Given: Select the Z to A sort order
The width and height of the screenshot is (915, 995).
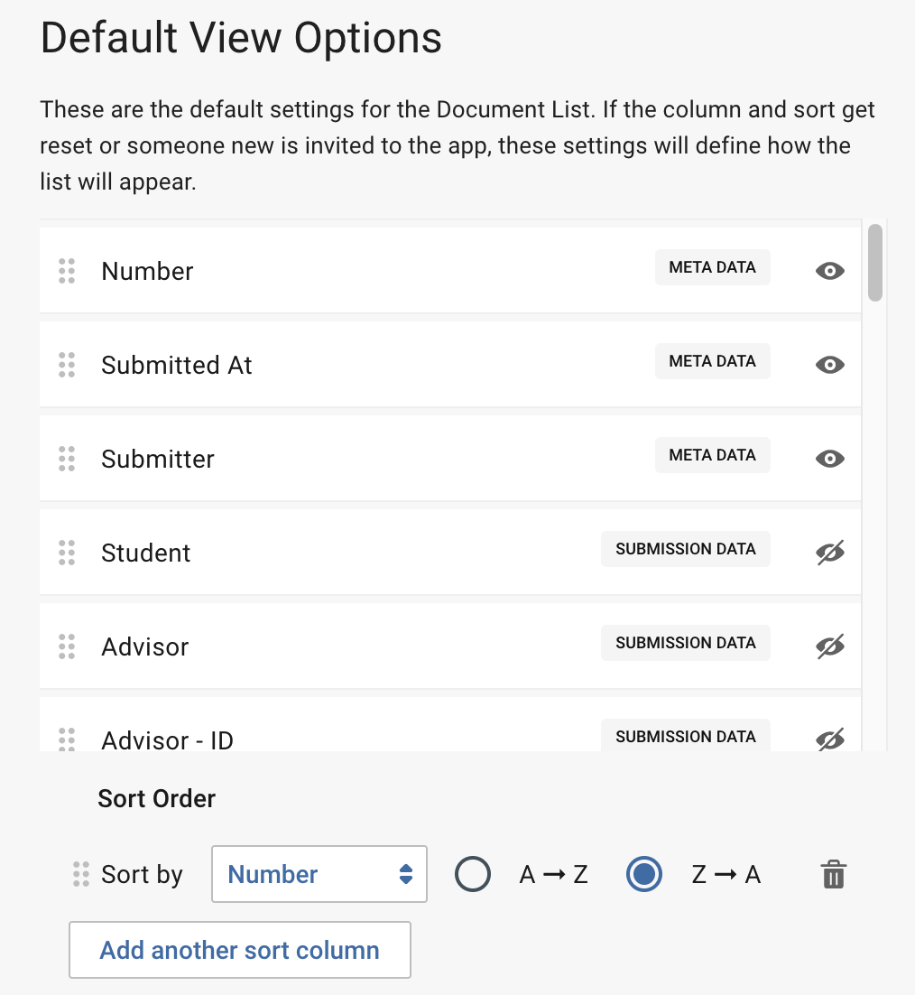Looking at the screenshot, I should point(643,873).
